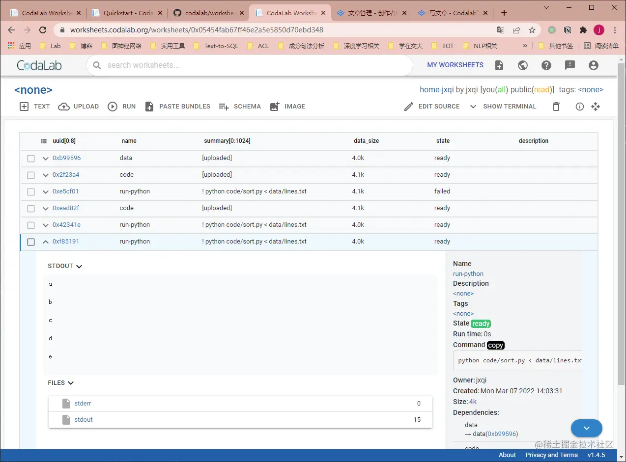Open the stderr file link

point(83,404)
